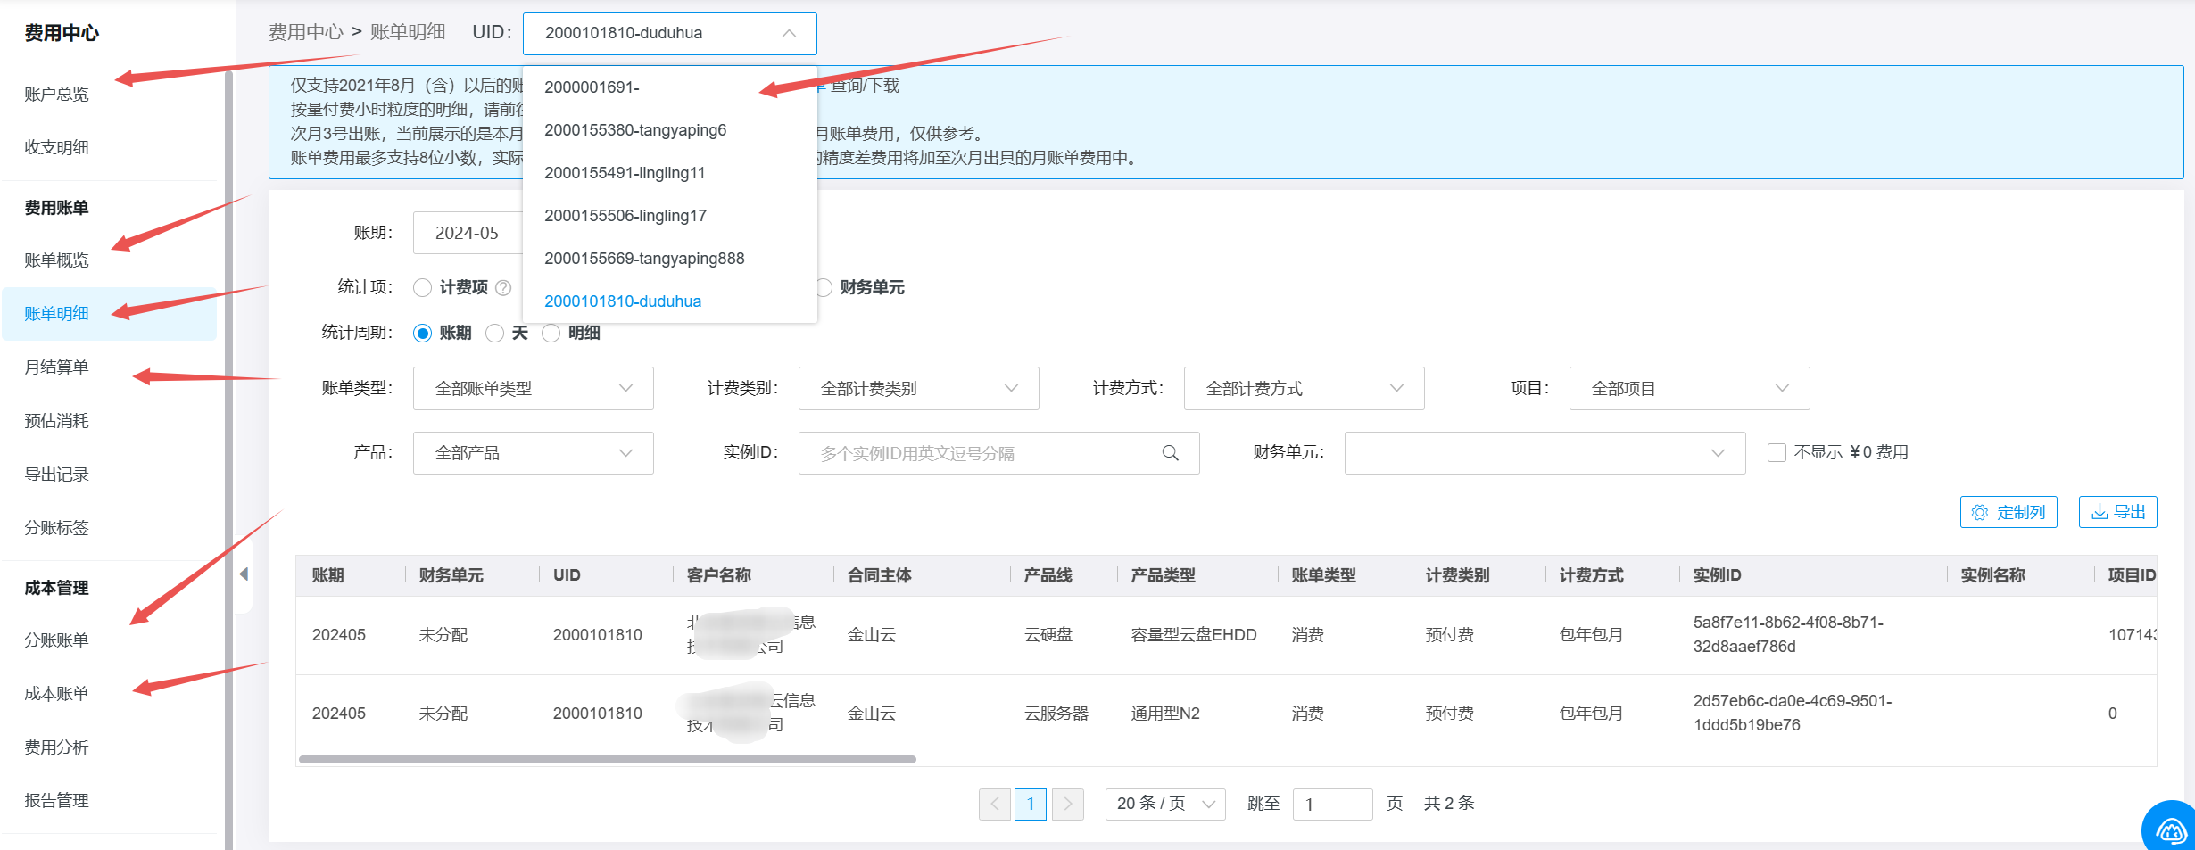
Task: Choose 2000155380-tangyaping6 from UID list
Action: [635, 130]
